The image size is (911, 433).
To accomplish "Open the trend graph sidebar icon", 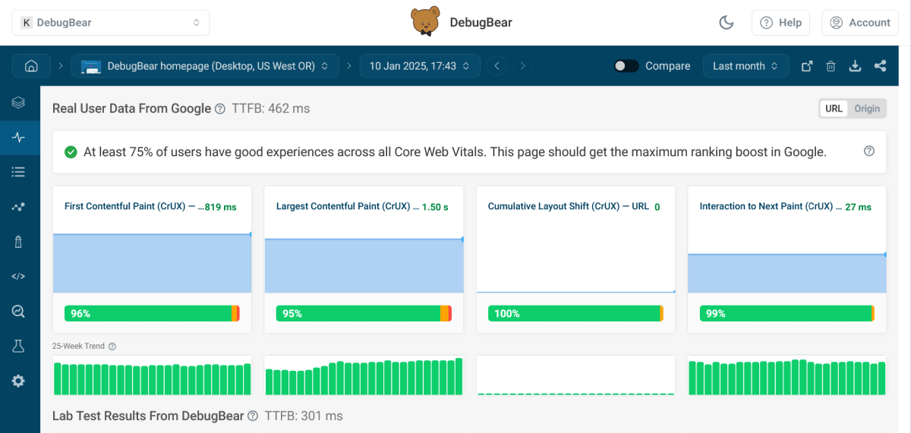I will point(19,207).
